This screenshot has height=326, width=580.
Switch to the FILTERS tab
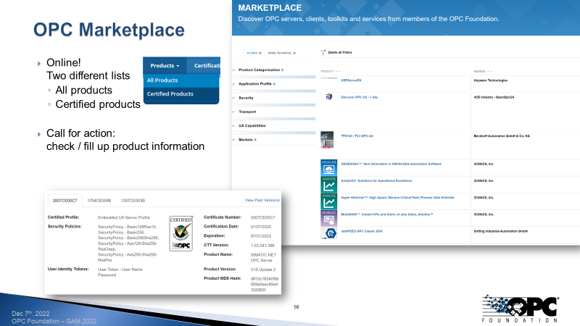coord(254,53)
